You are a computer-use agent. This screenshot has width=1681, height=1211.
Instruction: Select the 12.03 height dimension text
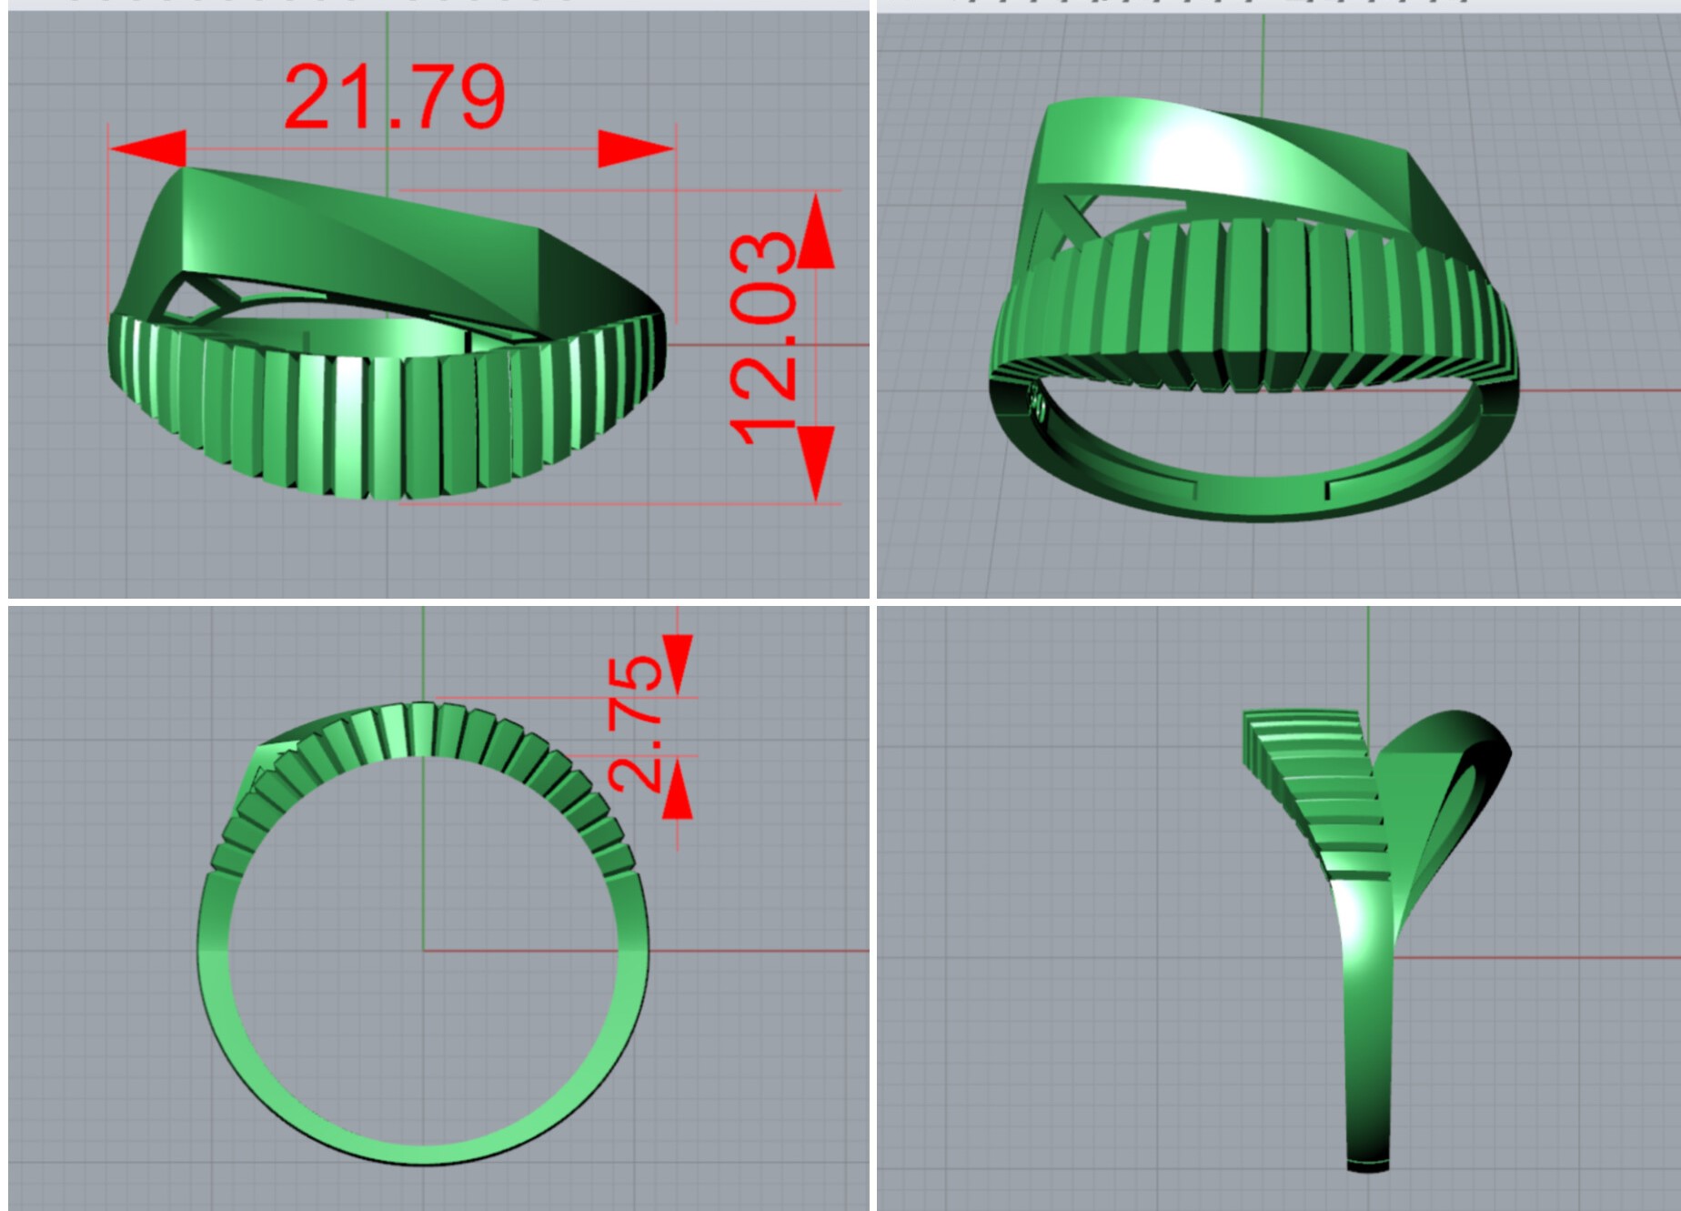click(763, 338)
